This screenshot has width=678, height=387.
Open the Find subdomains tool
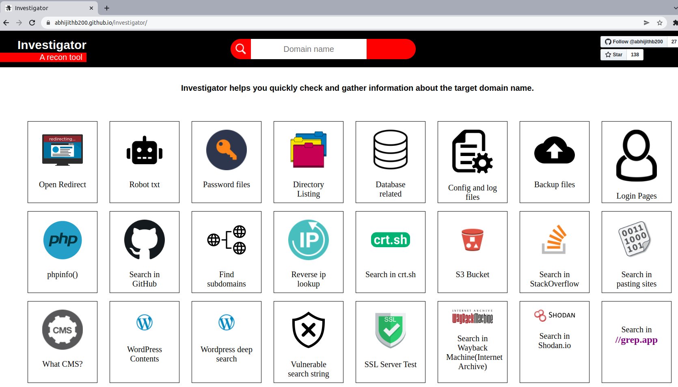(226, 251)
